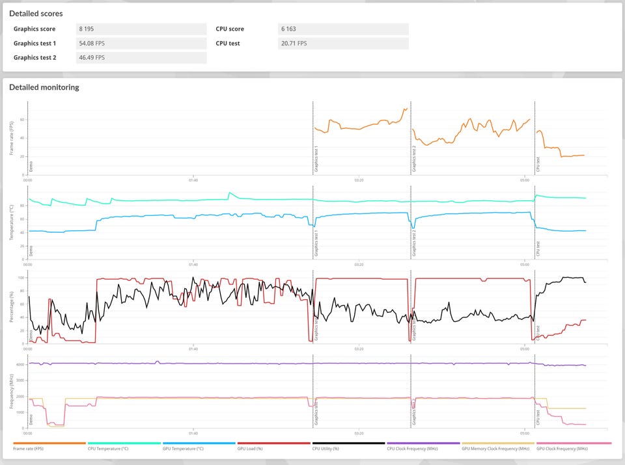The image size is (625, 465).
Task: Click the Frame rate (FPS) y-axis title
Action: (x=12, y=138)
